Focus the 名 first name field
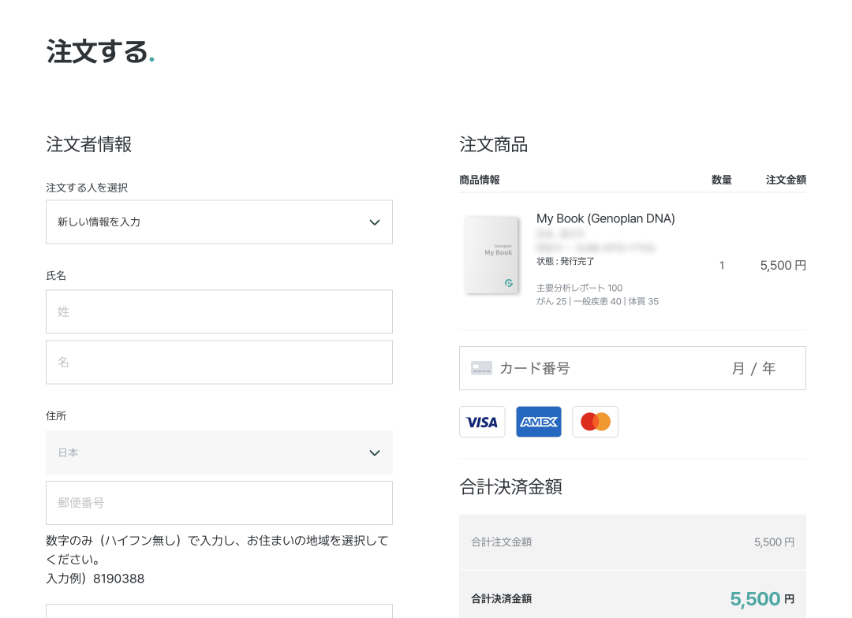The height and width of the screenshot is (618, 852). click(219, 363)
